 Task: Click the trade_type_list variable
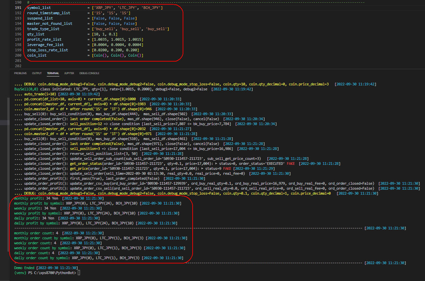(43, 29)
